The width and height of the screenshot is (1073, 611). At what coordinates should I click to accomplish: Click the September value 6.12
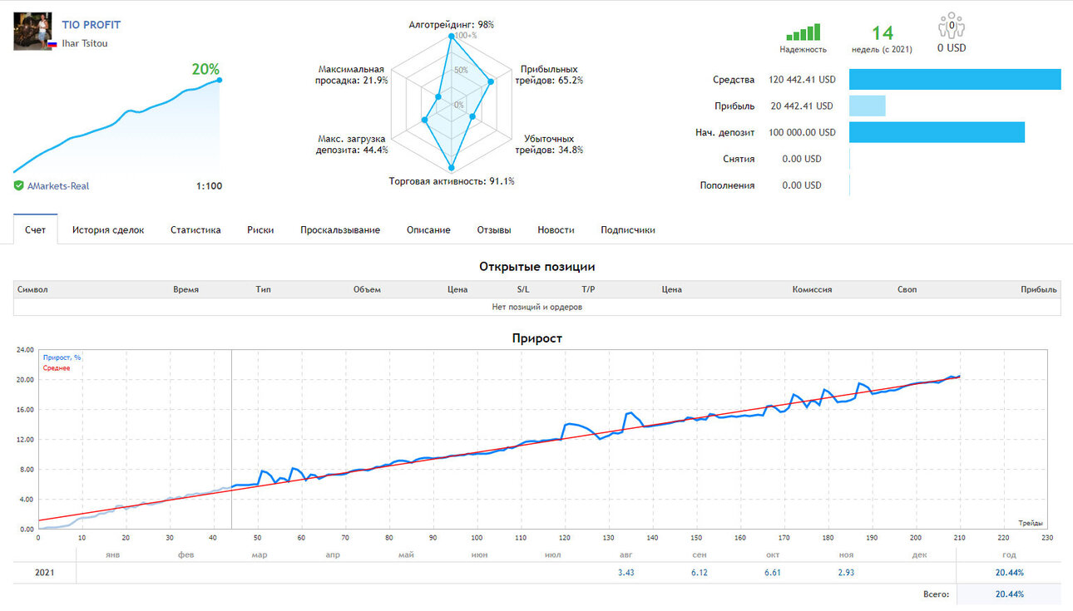click(x=700, y=573)
